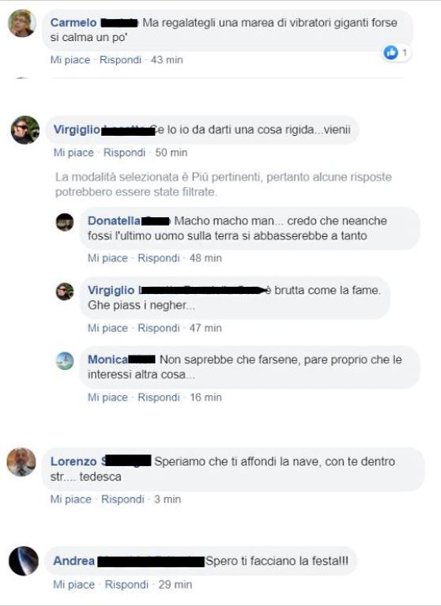Like Carmelo's comment with Mi piace
Viewport: 441px width, 606px height.
click(70, 60)
